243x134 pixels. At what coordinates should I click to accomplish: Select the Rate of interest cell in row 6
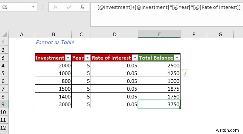tap(115, 81)
